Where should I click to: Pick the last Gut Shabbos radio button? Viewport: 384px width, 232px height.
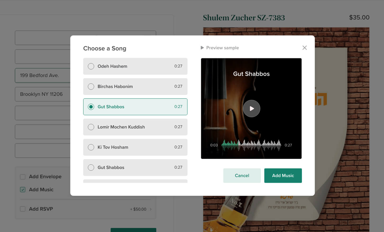pos(91,168)
